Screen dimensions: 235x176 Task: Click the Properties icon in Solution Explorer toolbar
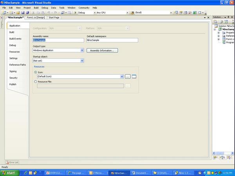pos(215,22)
